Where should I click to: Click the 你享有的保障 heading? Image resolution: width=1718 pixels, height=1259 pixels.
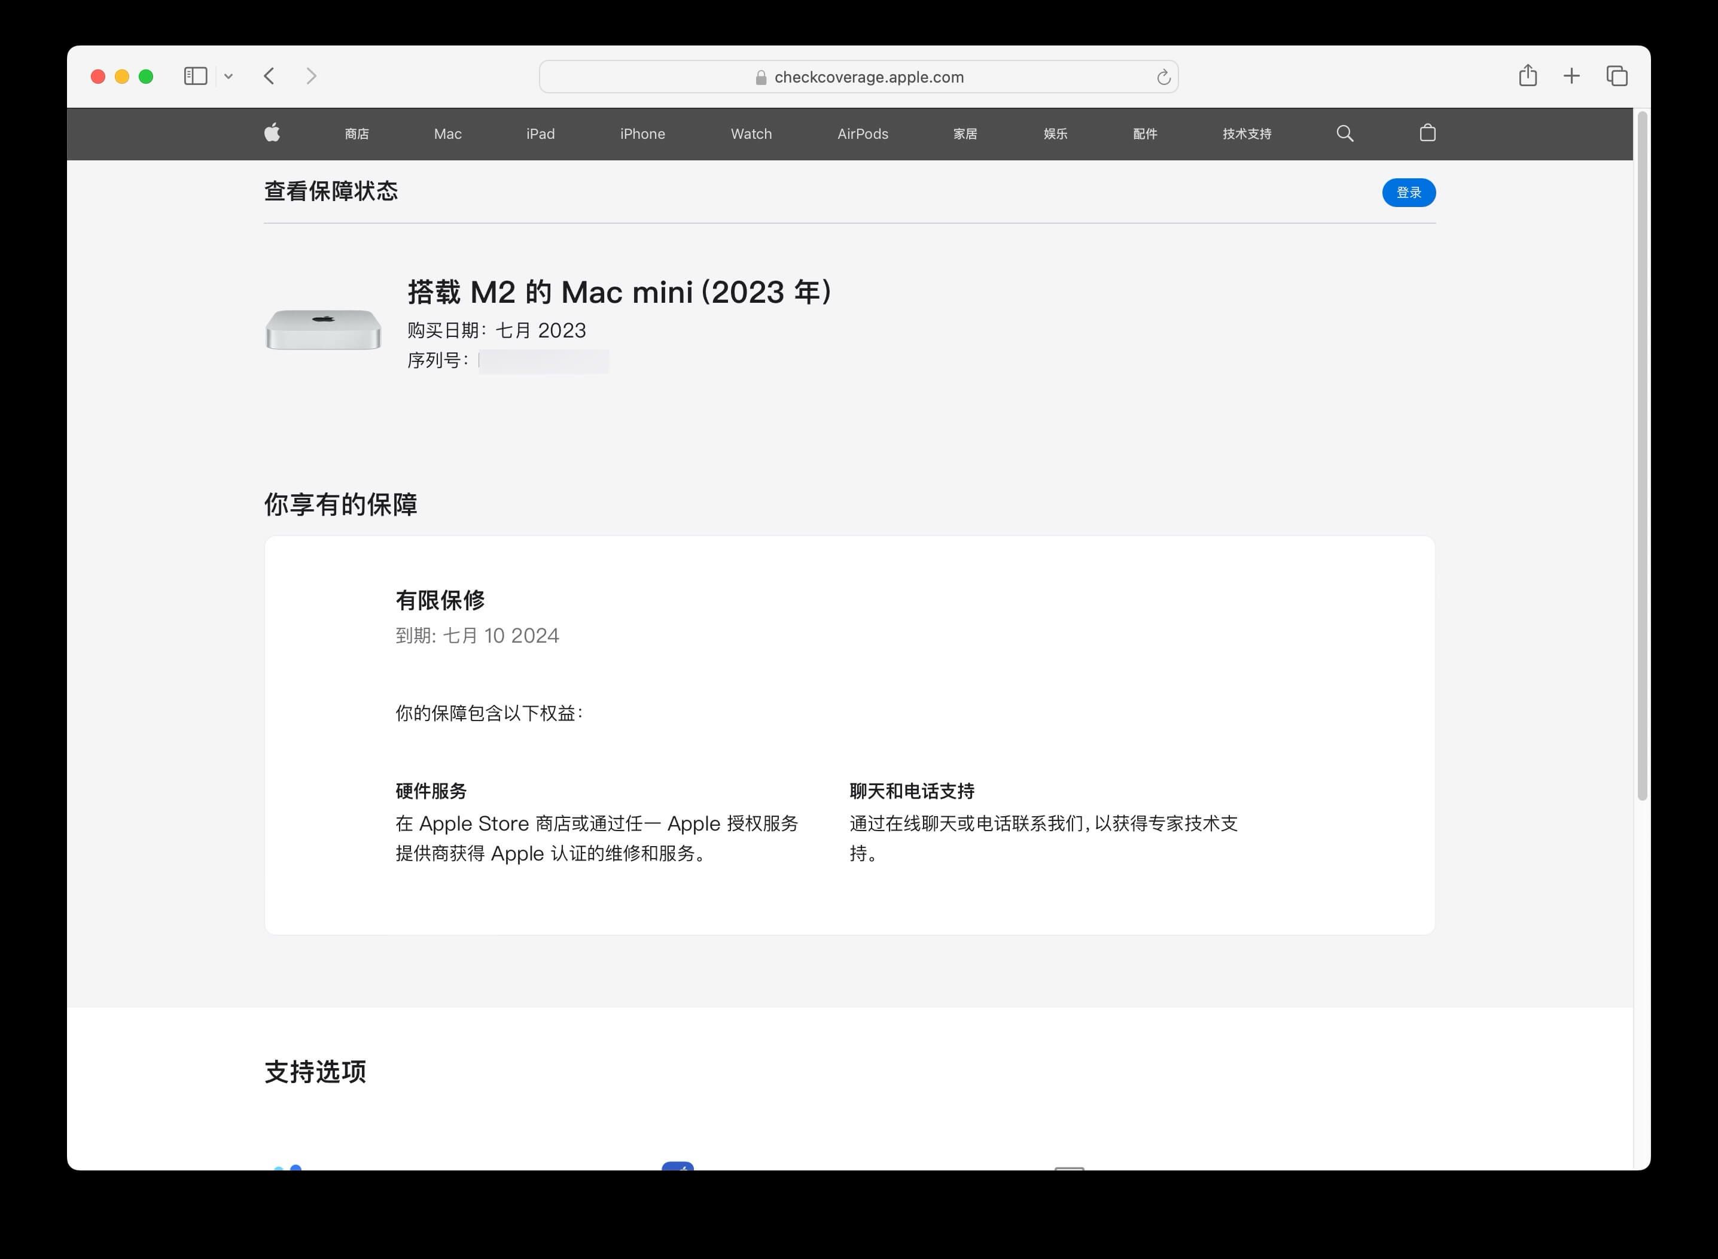[x=340, y=504]
